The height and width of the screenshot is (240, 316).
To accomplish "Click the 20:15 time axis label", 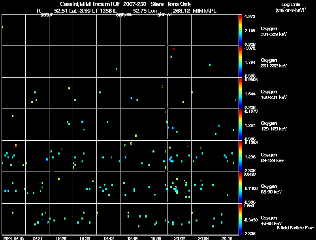I will (x=227, y=238).
